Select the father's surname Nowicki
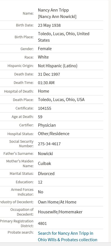Viewport: 111px width, 246px height. pos(45,153)
